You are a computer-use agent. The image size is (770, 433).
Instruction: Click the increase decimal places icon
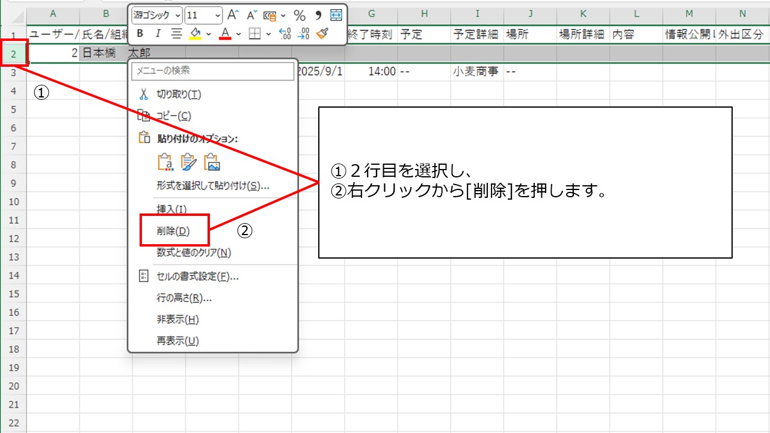pos(285,34)
